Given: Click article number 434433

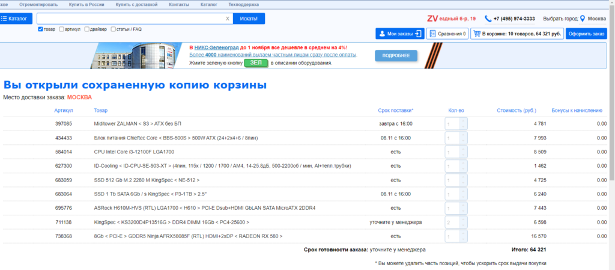Looking at the screenshot, I should click(x=64, y=138).
